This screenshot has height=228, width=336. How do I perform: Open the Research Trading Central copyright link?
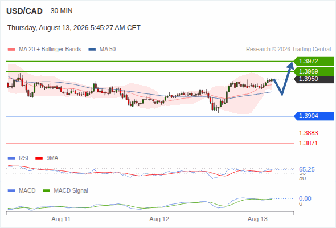[288, 50]
